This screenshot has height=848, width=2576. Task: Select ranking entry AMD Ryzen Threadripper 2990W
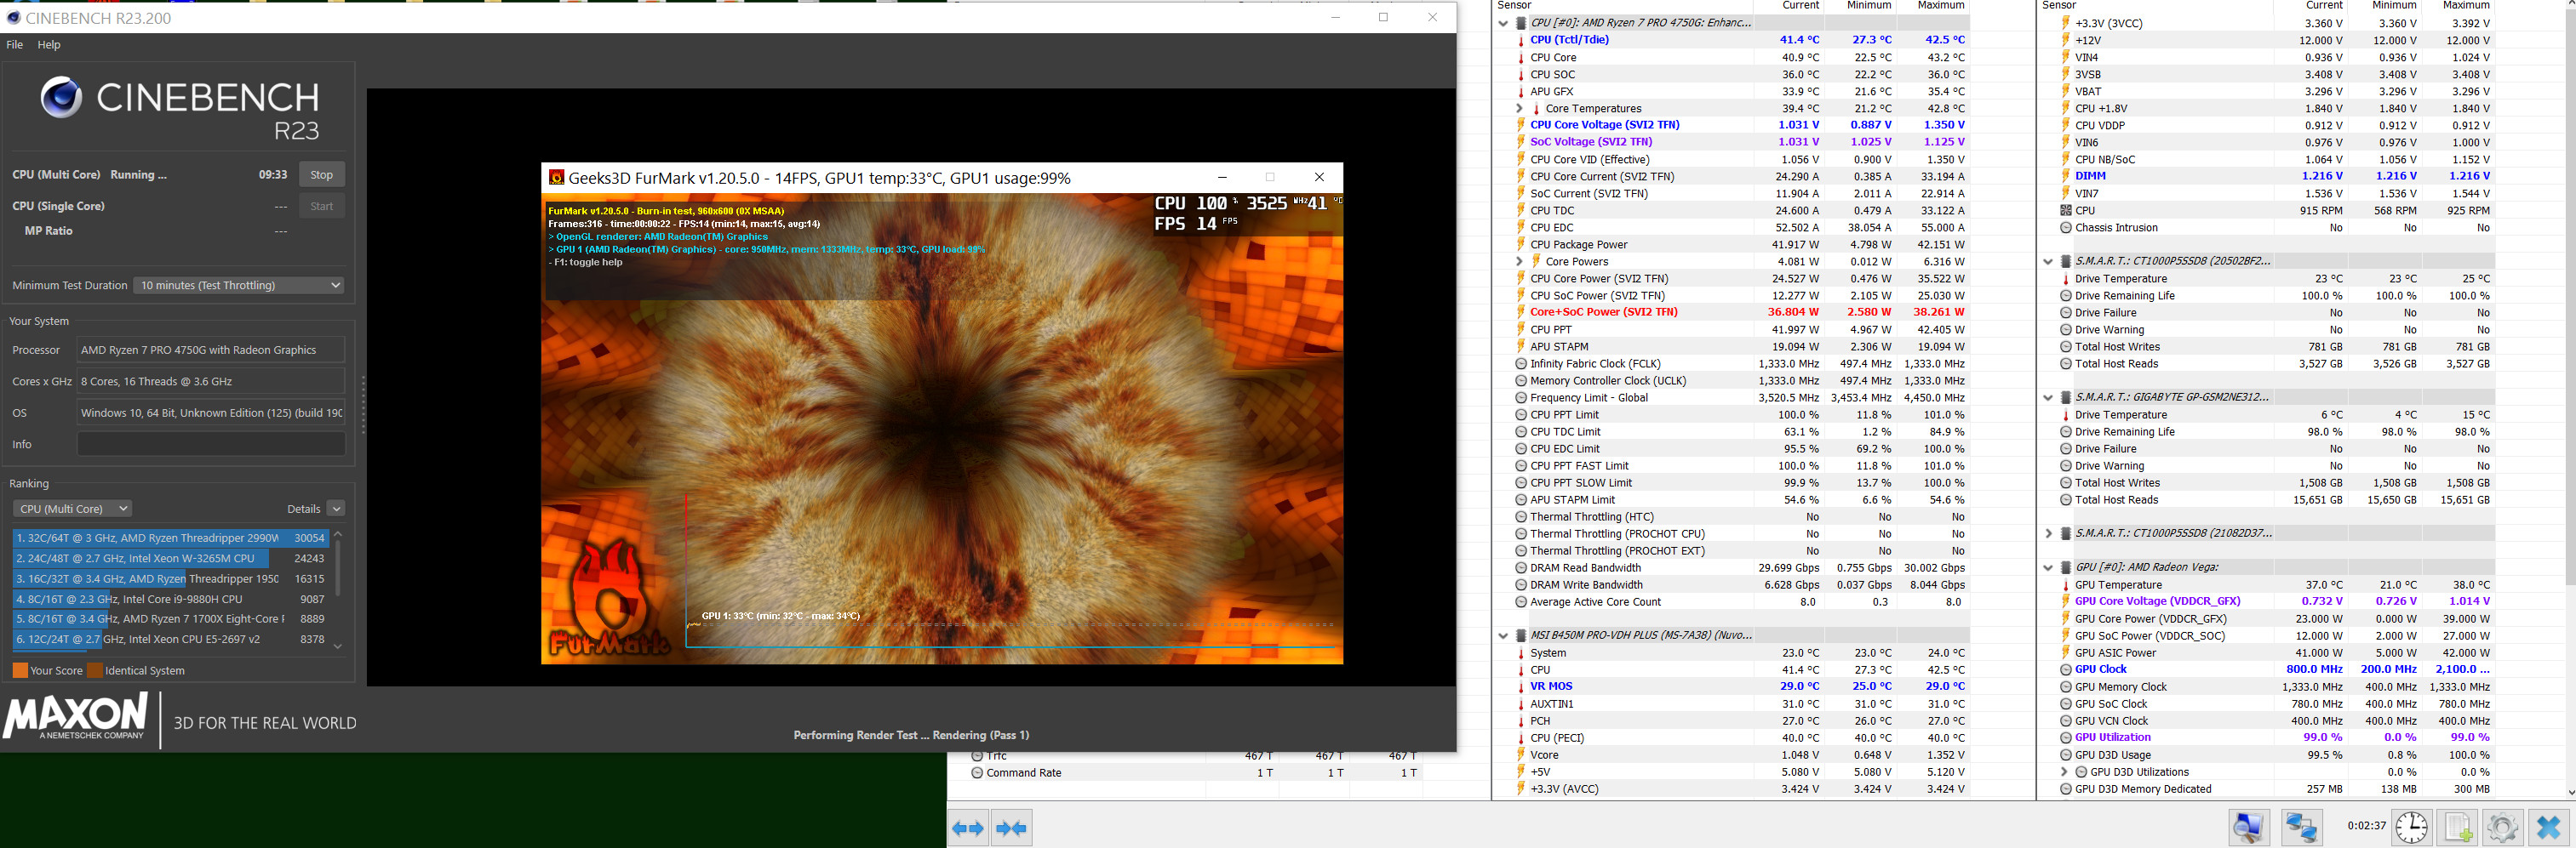[x=171, y=538]
